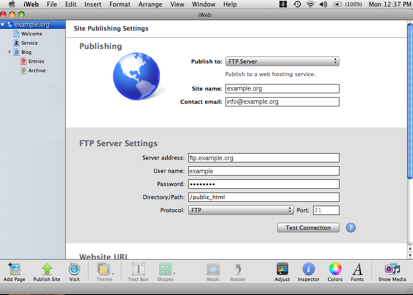Screen dimensions: 413x295
Task: Click the vertical scrollbar thumb
Action: (x=410, y=101)
